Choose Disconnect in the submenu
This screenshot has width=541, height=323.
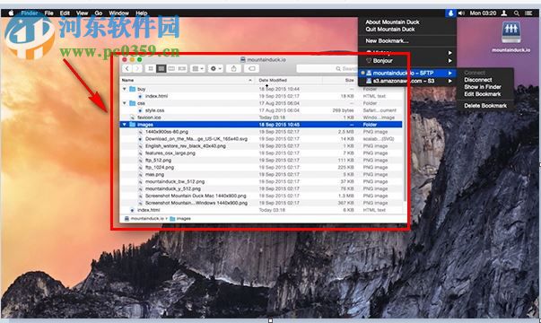coord(478,80)
